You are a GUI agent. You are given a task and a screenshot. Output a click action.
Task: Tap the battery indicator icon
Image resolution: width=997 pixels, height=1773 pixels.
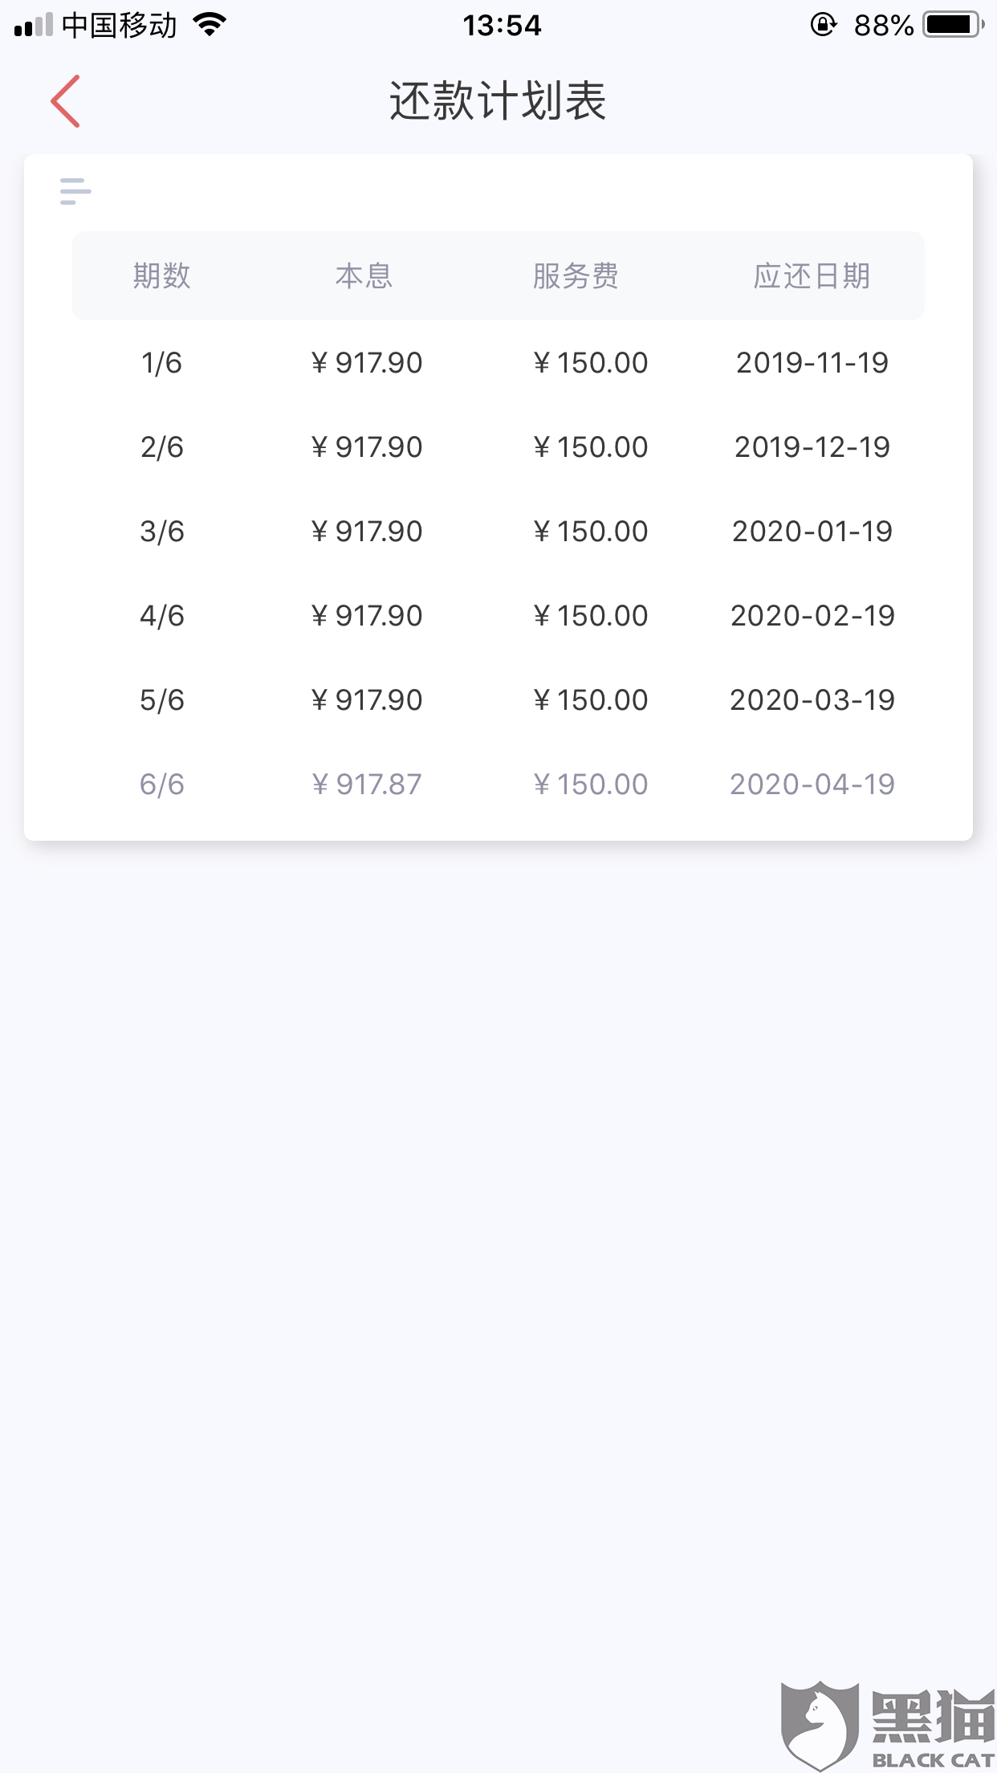pyautogui.click(x=953, y=25)
